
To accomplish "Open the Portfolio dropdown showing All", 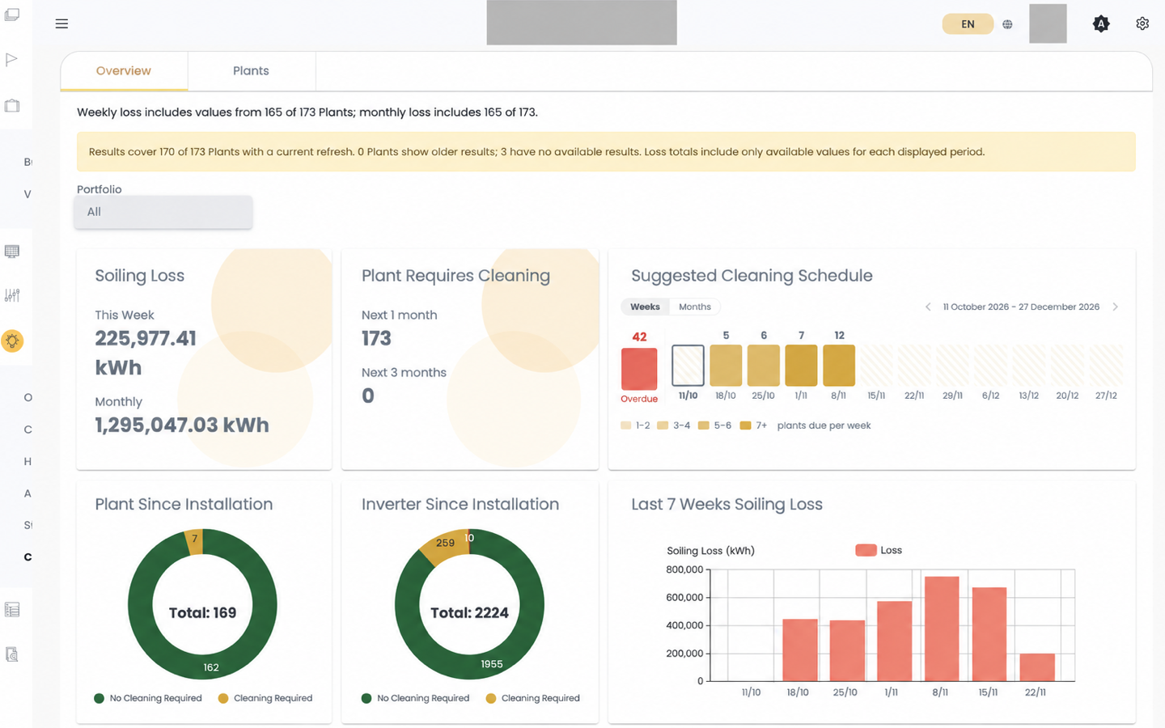I will (x=163, y=212).
